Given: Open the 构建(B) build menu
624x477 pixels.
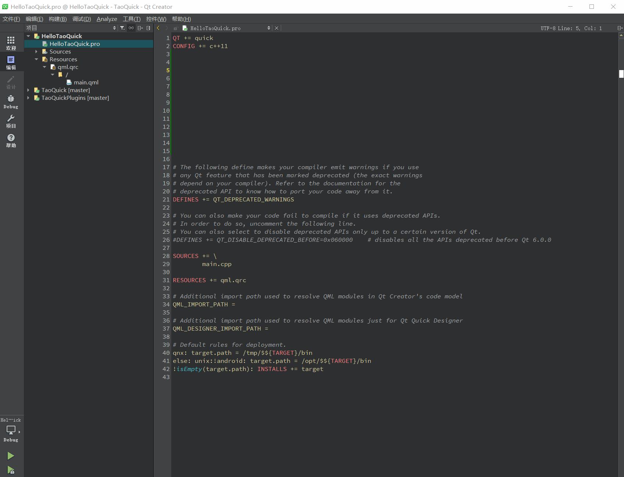Looking at the screenshot, I should [58, 19].
